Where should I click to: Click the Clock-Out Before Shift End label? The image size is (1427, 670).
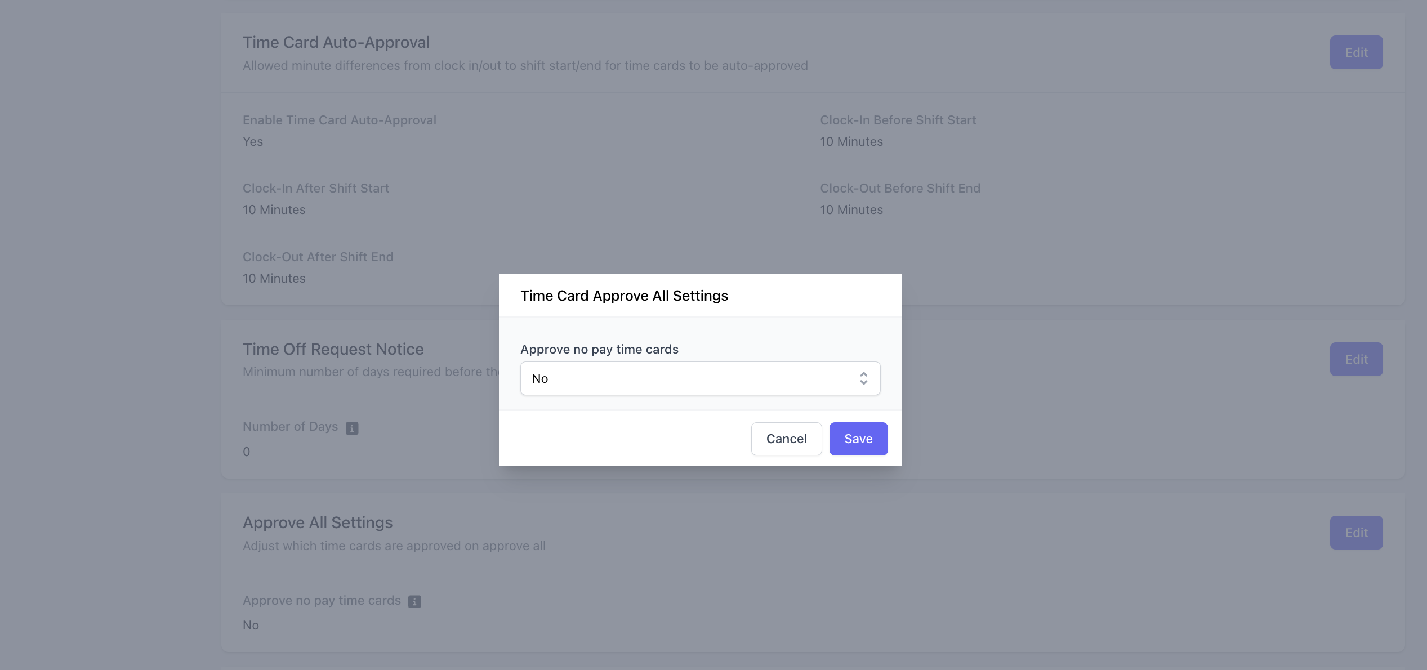(900, 188)
